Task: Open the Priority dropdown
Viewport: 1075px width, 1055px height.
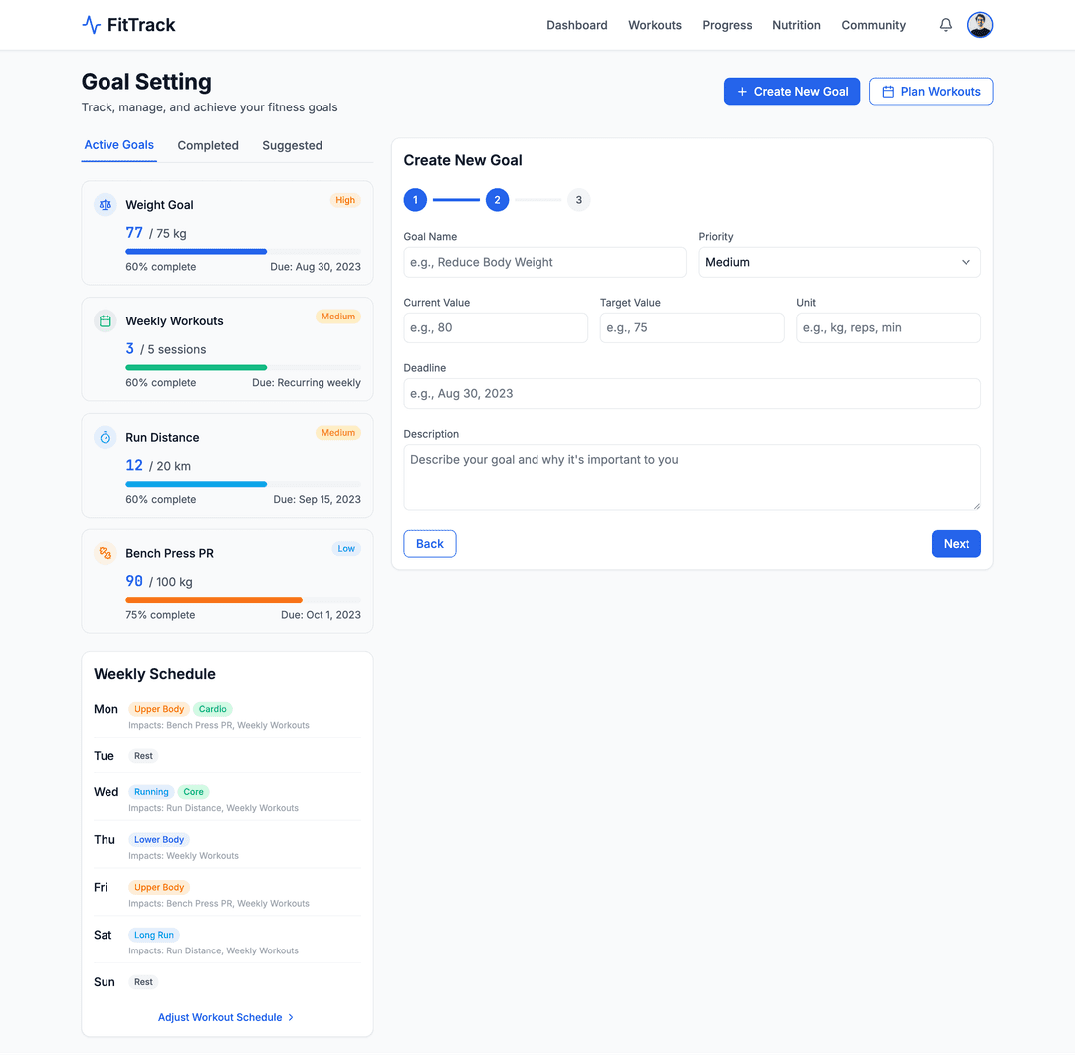Action: coord(839,262)
